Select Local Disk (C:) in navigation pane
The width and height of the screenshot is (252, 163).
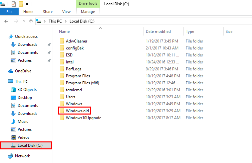26,145
